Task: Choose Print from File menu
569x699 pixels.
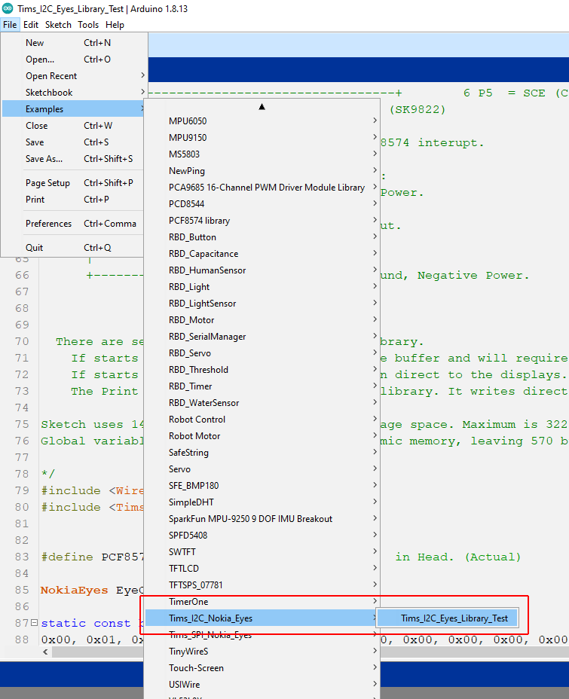Action: click(x=74, y=200)
